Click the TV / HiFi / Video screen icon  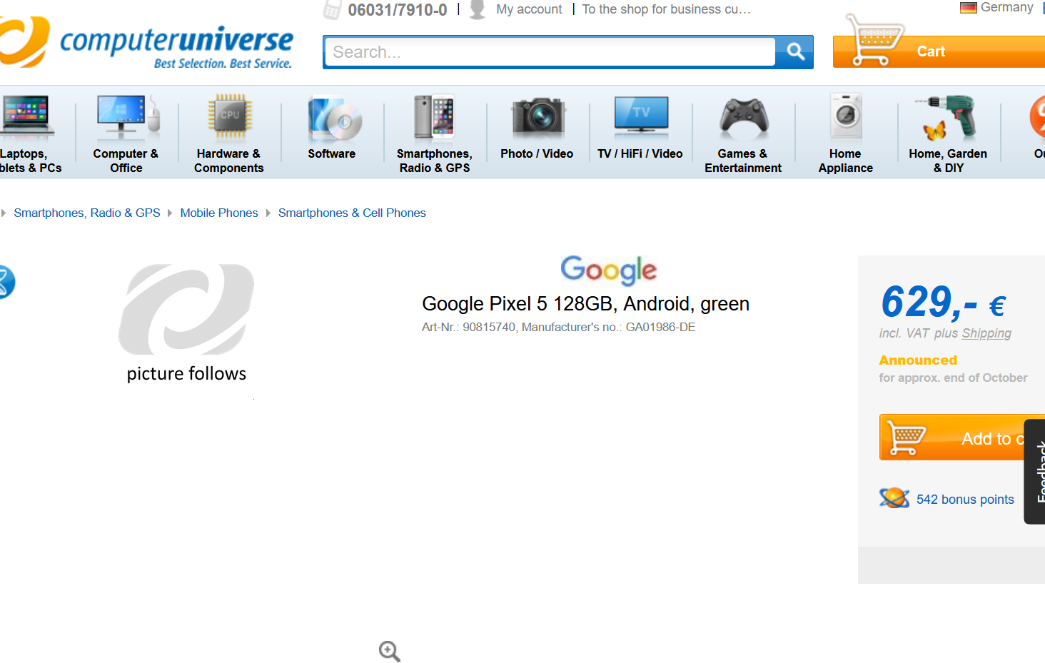(x=641, y=116)
